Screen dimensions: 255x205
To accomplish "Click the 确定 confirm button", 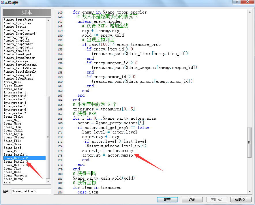I will (x=167, y=200).
